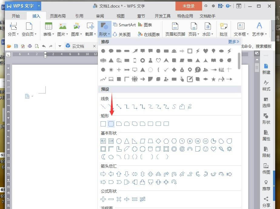Click the save icon in quick toolbar
Viewport: 280px width, 209px height.
click(16, 46)
